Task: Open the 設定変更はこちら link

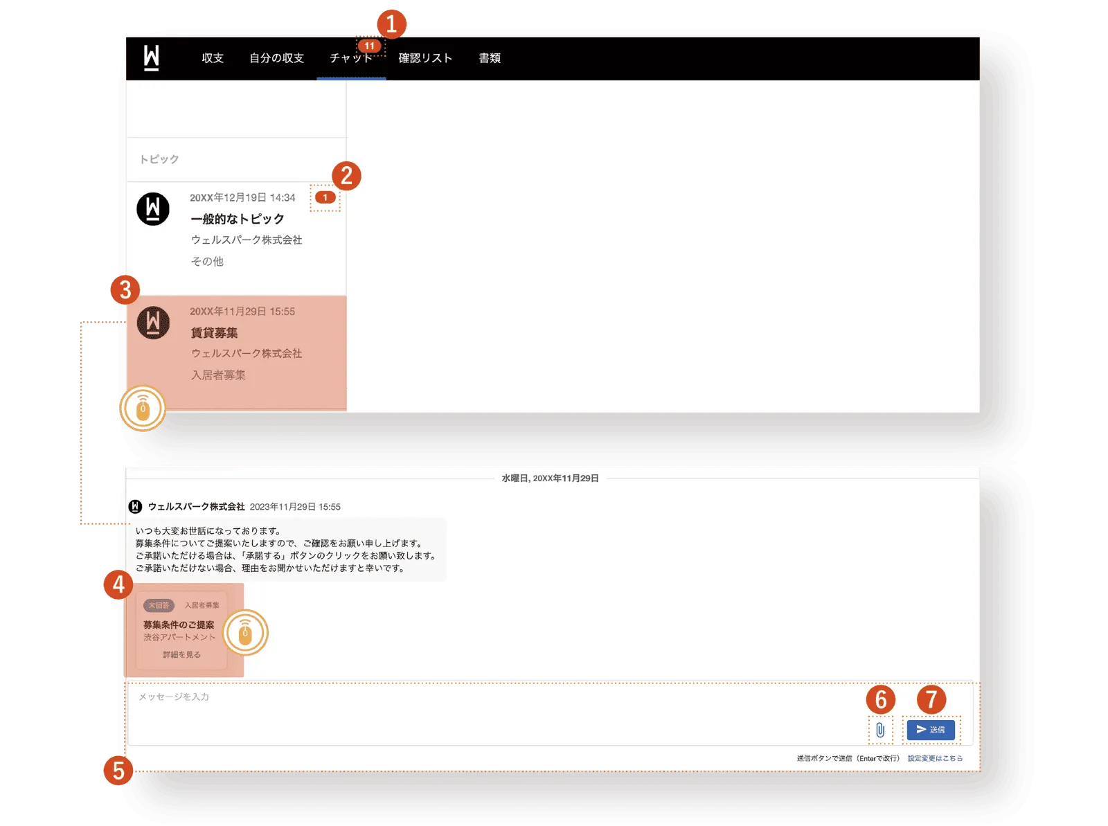Action: coord(935,758)
